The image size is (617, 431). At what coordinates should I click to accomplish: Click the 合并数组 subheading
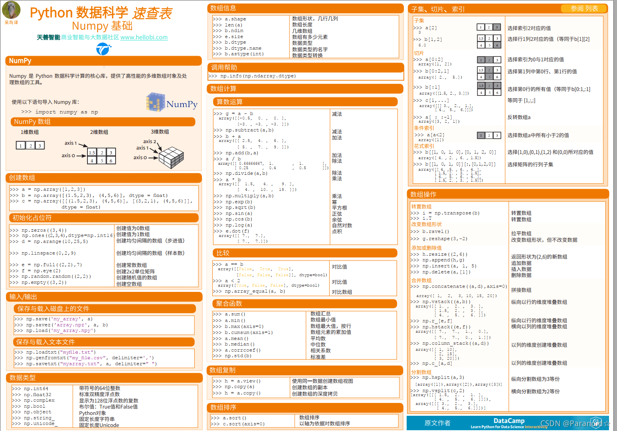coord(422,280)
